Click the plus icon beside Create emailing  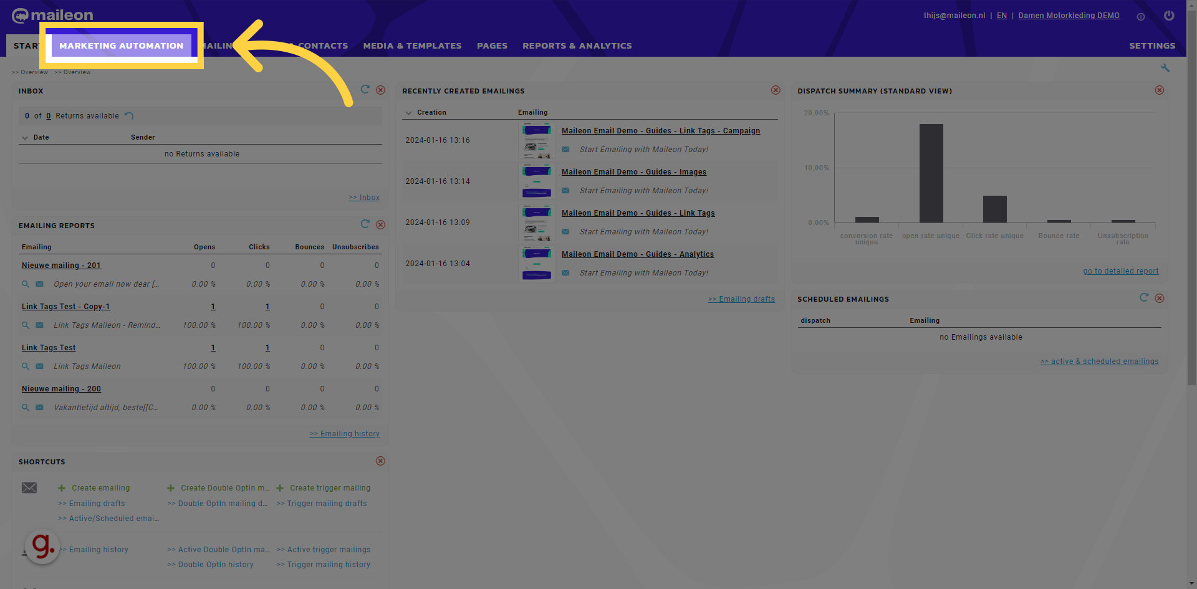[x=62, y=488]
